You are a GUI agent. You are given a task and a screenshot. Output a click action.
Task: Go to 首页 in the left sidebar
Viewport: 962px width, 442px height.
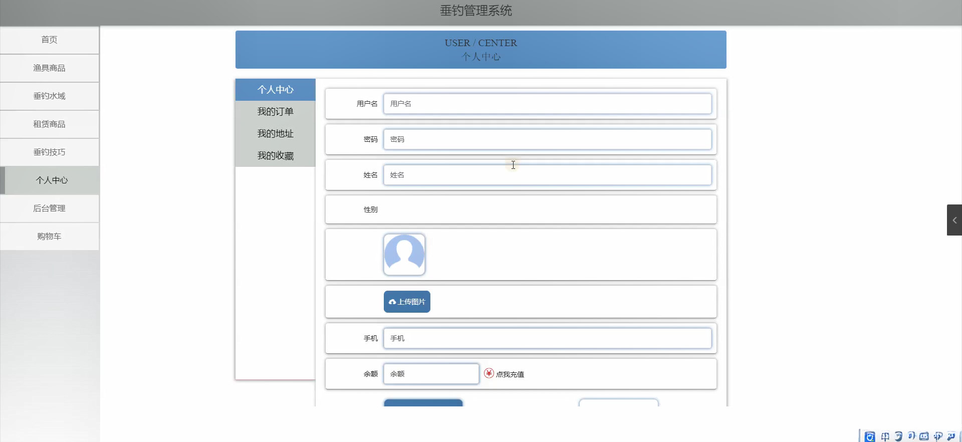pos(49,40)
